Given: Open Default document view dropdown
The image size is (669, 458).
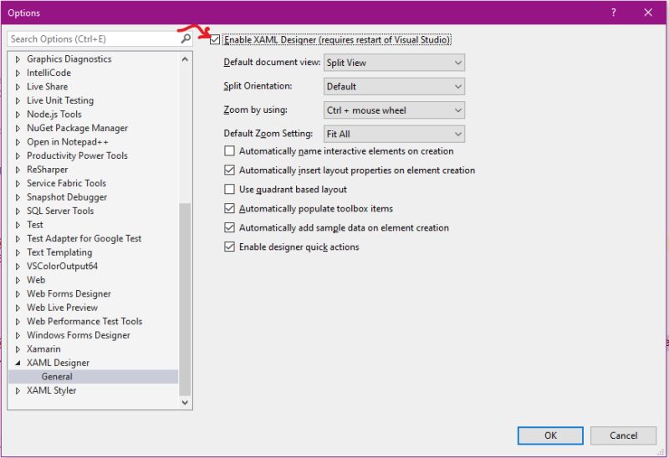Looking at the screenshot, I should 394,63.
